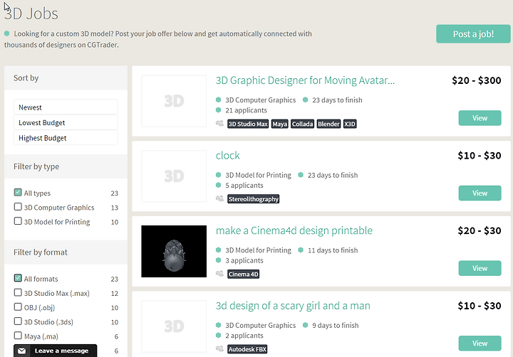513x357 pixels.
Task: Open the Leave a message chat widget
Action: click(x=56, y=351)
